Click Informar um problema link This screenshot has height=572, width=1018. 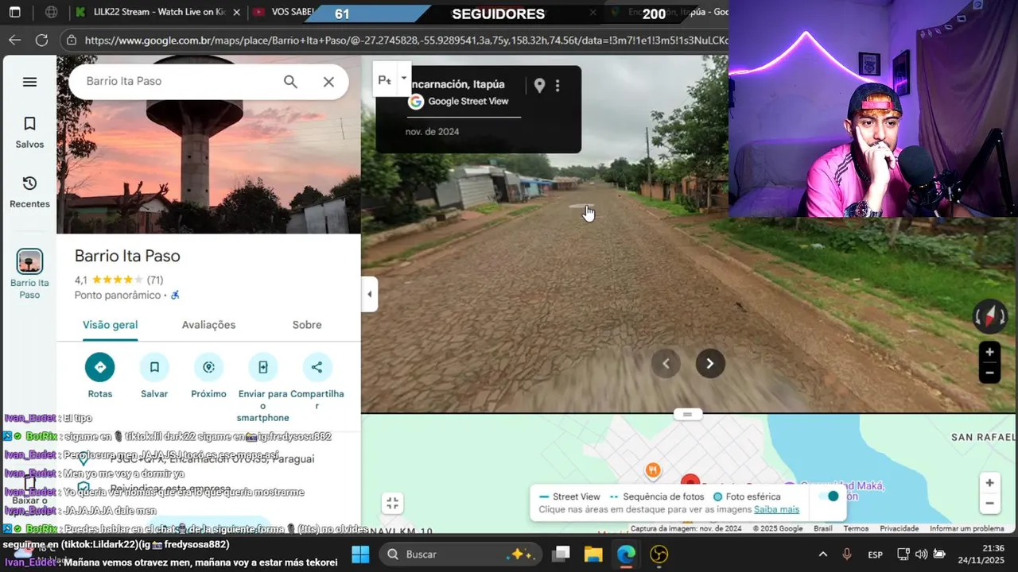click(966, 529)
